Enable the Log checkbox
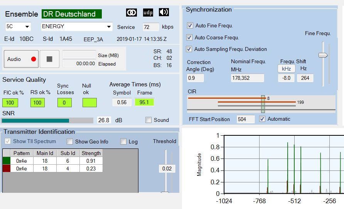The image size is (344, 209). click(123, 142)
